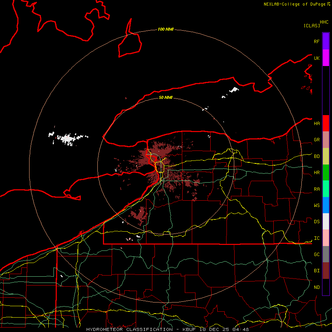This screenshot has width=332, height=332.
Task: Click the RF legend label
Action: [317, 41]
